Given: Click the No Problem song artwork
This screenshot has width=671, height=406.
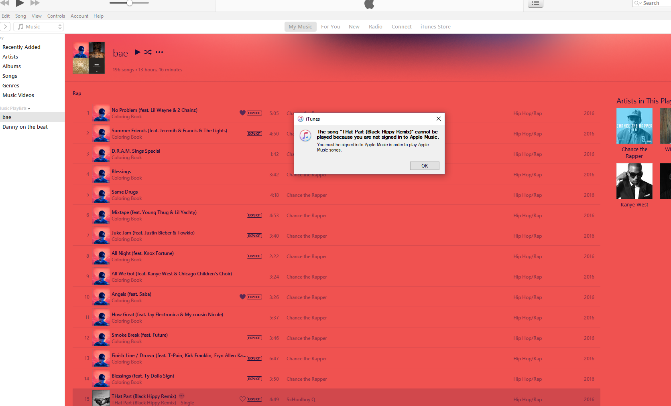Looking at the screenshot, I should (101, 113).
